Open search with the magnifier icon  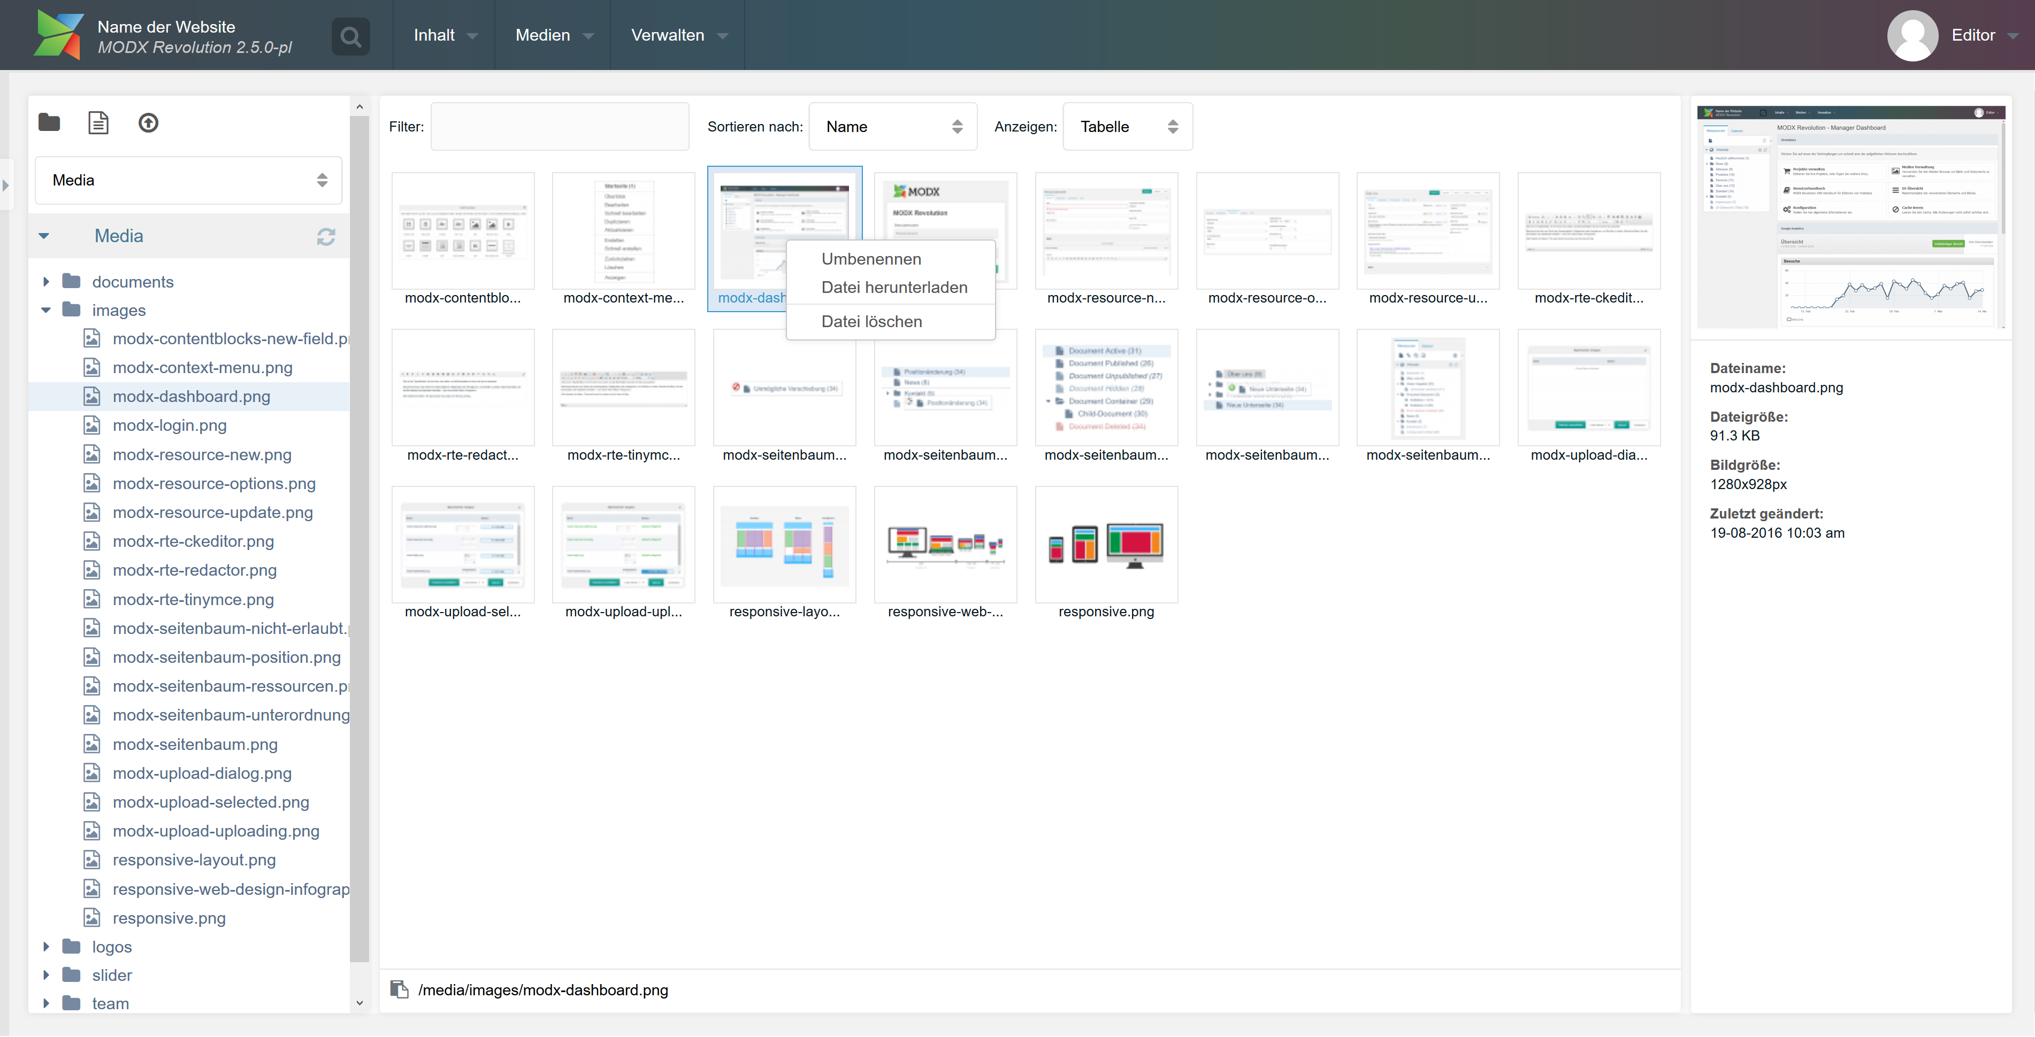click(x=350, y=35)
